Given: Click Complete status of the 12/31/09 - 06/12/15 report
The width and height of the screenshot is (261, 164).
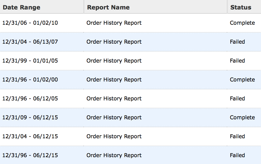Looking at the screenshot, I should (x=242, y=117).
